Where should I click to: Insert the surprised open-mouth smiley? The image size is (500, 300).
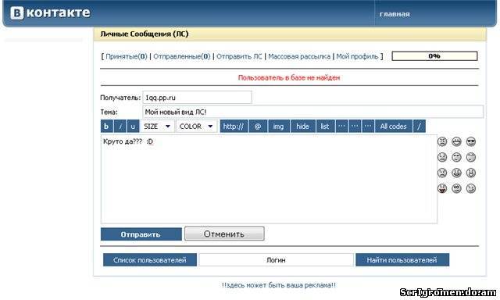pyautogui.click(x=471, y=173)
